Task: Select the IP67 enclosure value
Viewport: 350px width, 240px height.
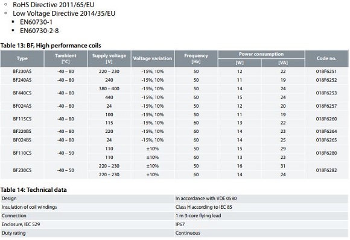Action: [x=180, y=224]
